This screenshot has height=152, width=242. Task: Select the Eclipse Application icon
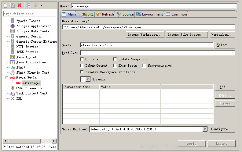tap(13, 26)
